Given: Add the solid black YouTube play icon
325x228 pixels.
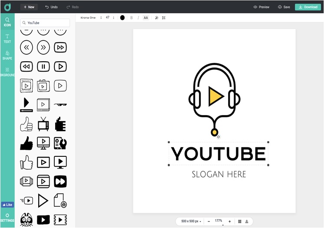Looking at the screenshot, I should [43, 220].
